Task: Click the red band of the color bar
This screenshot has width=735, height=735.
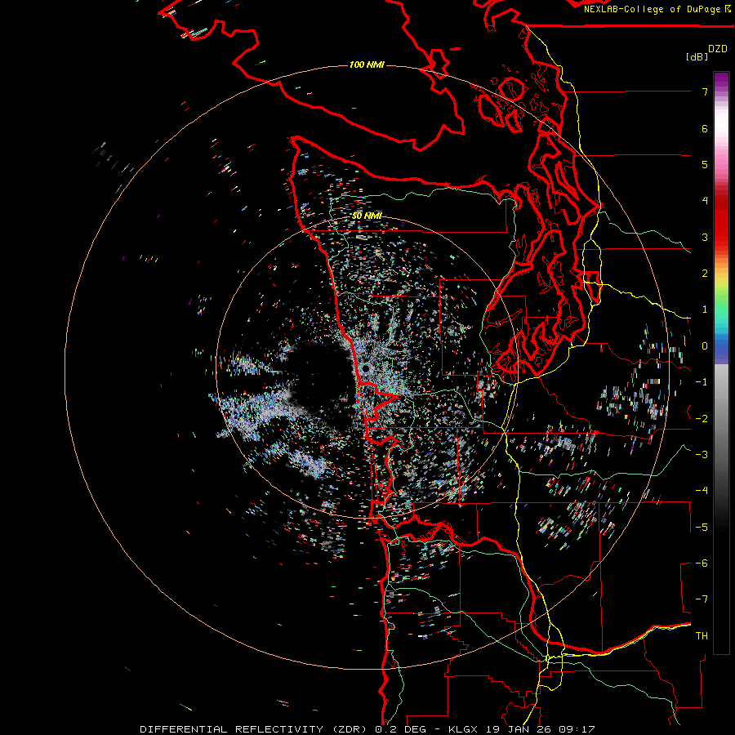Action: coord(721,220)
